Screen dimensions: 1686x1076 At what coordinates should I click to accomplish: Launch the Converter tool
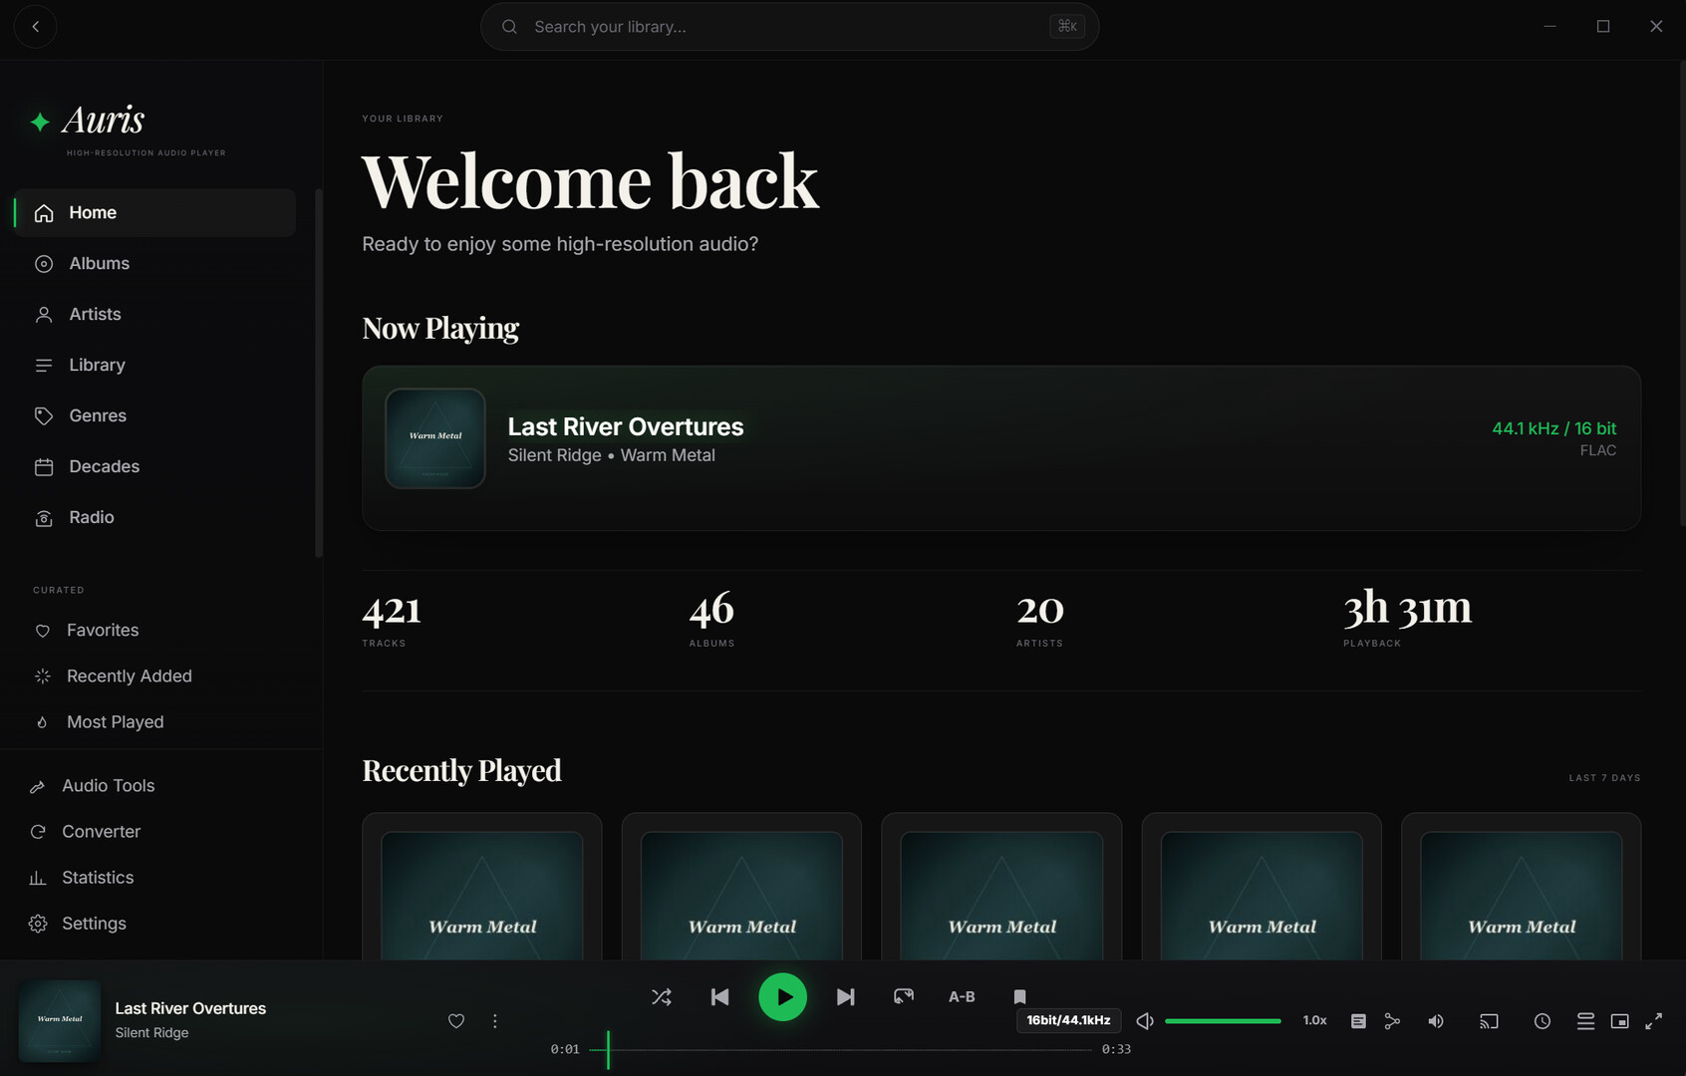(159, 831)
